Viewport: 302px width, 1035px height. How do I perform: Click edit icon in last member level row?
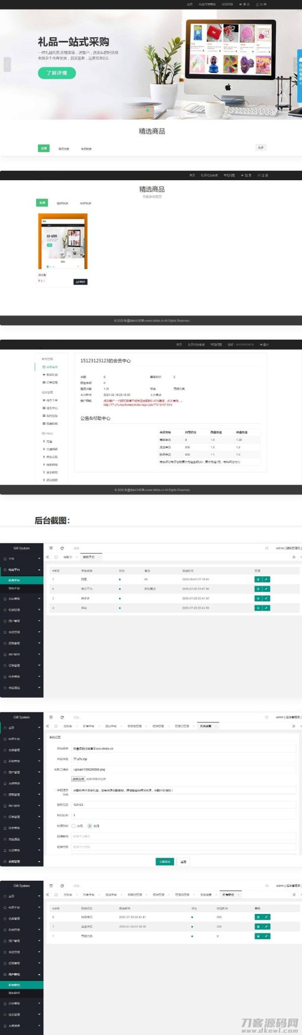click(x=266, y=936)
